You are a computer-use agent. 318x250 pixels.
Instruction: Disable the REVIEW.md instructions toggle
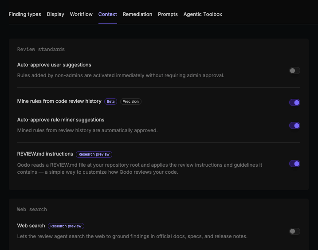click(x=294, y=164)
